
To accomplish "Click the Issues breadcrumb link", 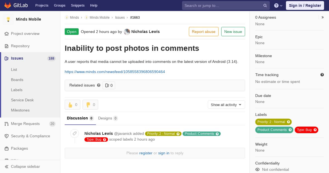I will pyautogui.click(x=120, y=18).
